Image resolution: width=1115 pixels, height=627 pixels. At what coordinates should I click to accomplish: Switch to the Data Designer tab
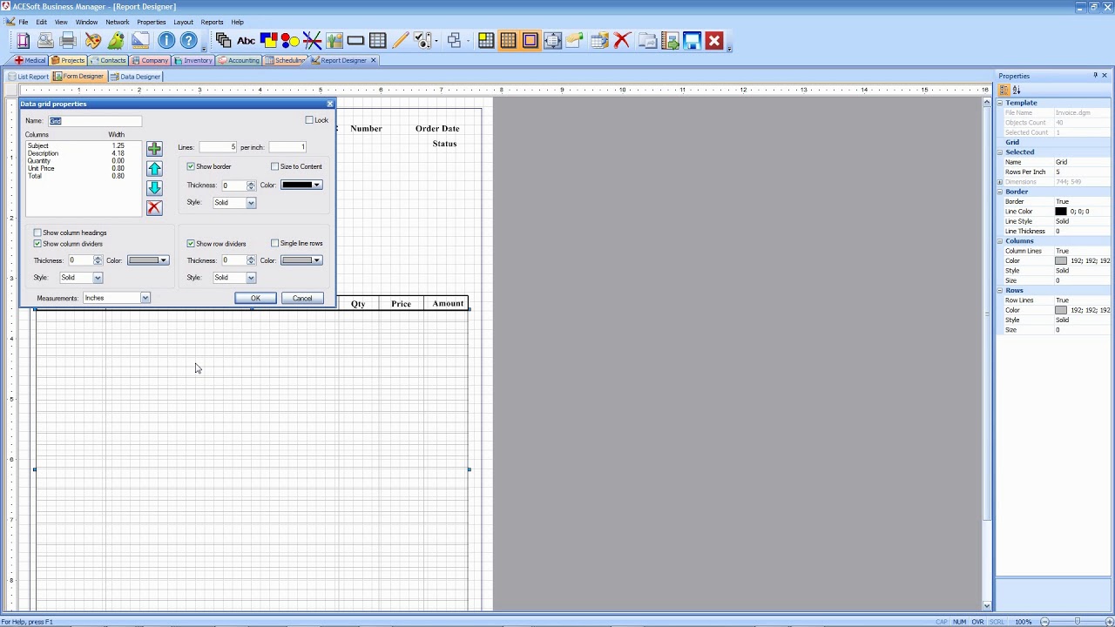pyautogui.click(x=135, y=77)
